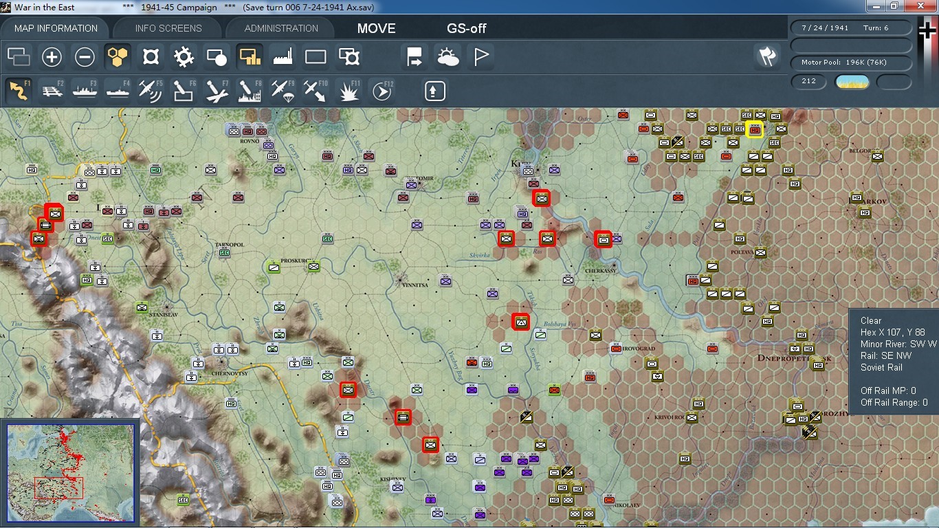
Task: Click the weather swatch showing blue sky
Action: tap(852, 82)
